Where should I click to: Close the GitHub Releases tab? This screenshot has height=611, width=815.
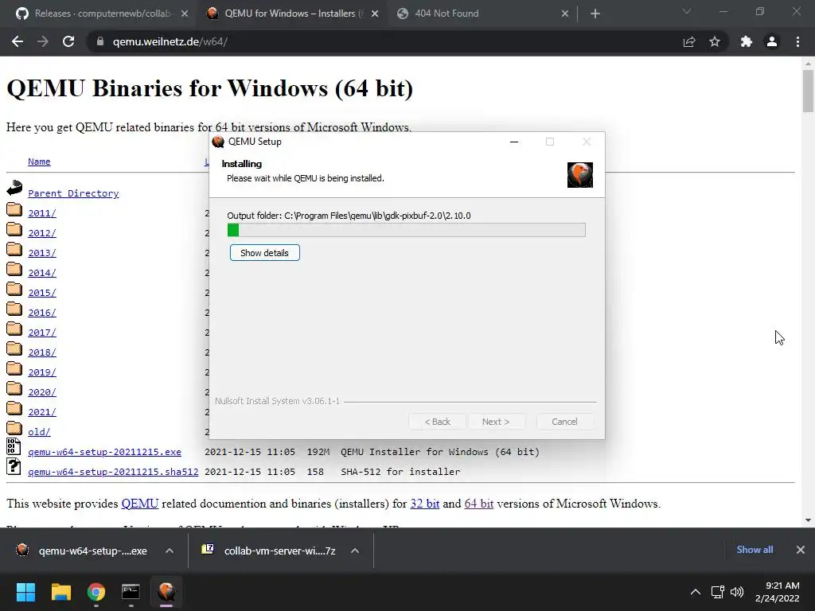pyautogui.click(x=185, y=14)
